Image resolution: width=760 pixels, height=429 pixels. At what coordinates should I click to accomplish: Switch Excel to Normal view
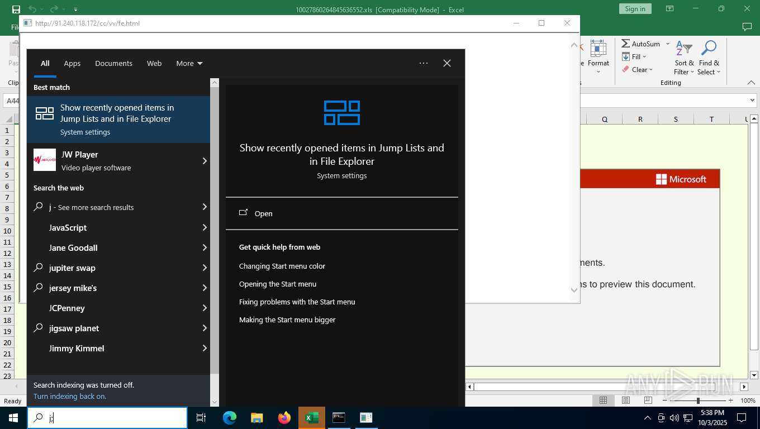click(x=604, y=401)
